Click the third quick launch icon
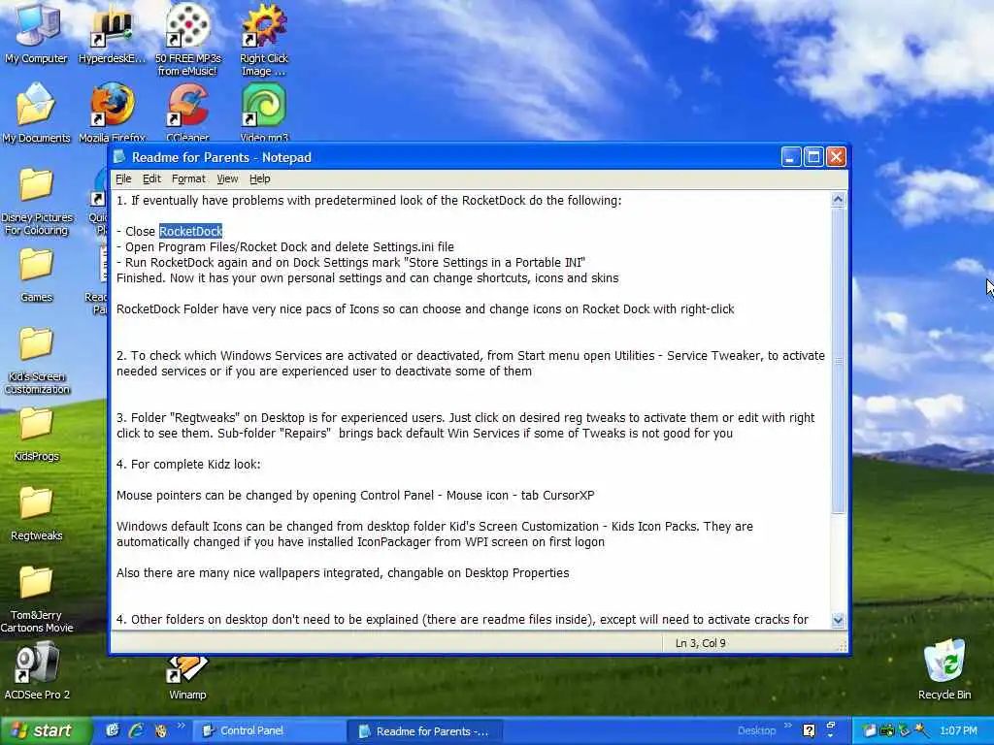This screenshot has width=994, height=745. point(160,730)
